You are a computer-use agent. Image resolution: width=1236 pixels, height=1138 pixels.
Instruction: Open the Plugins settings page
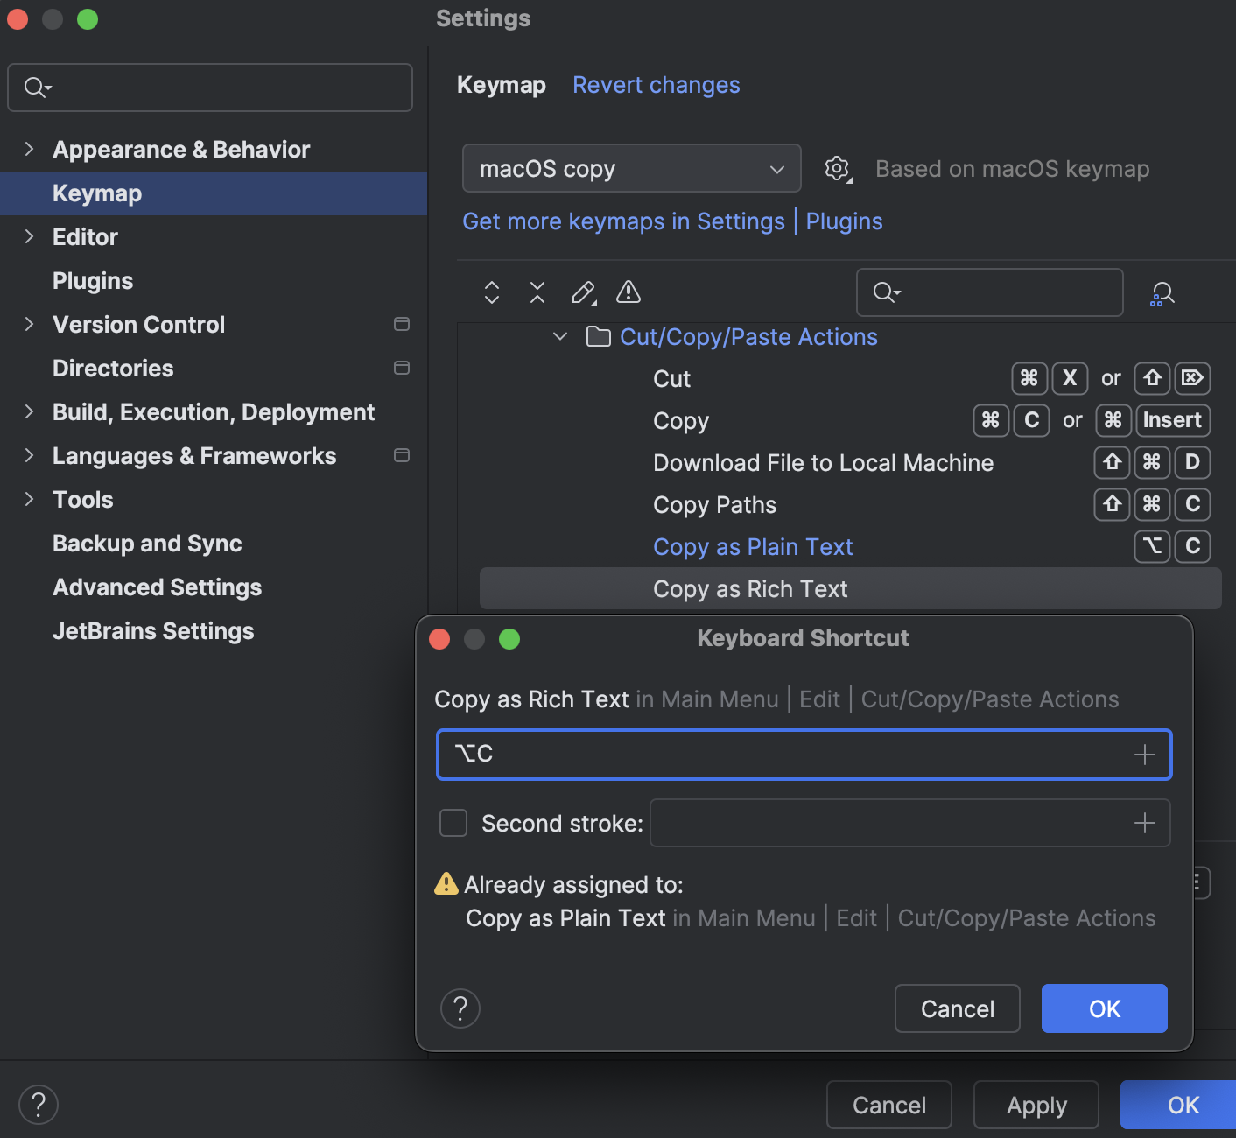tap(92, 280)
